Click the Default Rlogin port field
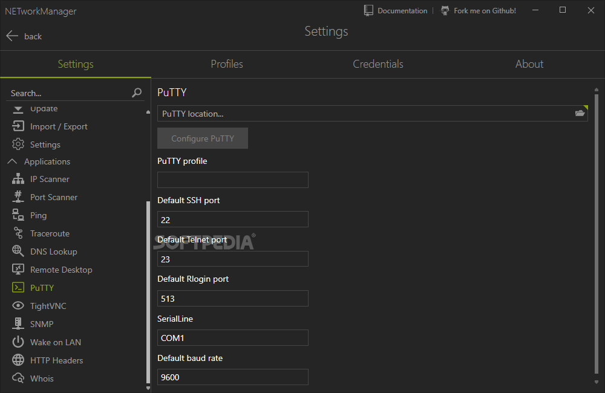Image resolution: width=605 pixels, height=393 pixels. tap(233, 298)
